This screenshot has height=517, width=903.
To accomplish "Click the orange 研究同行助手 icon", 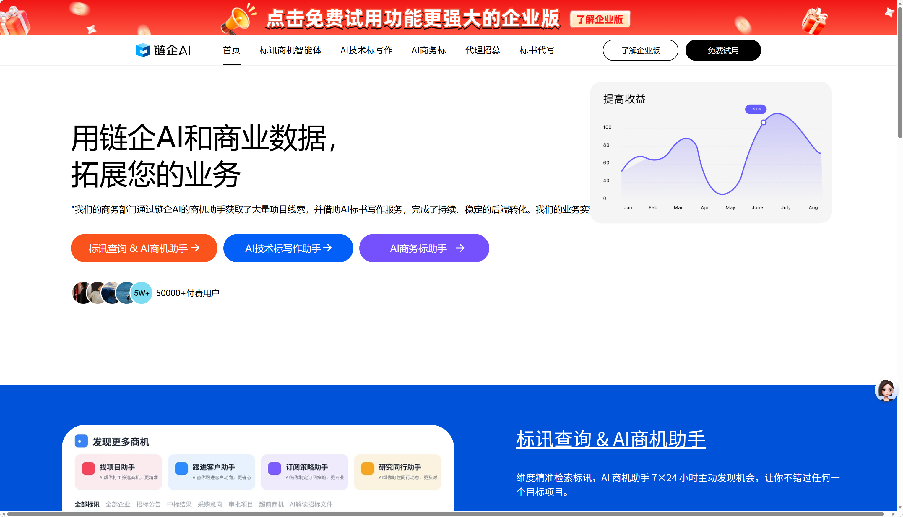I will click(x=367, y=468).
